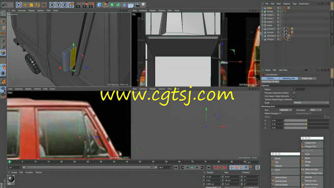
Task: Adjust the Y axis percentage slider
Action: (x=306, y=124)
